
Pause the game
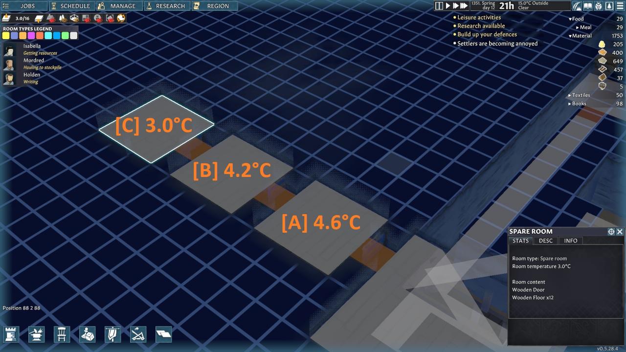[439, 6]
